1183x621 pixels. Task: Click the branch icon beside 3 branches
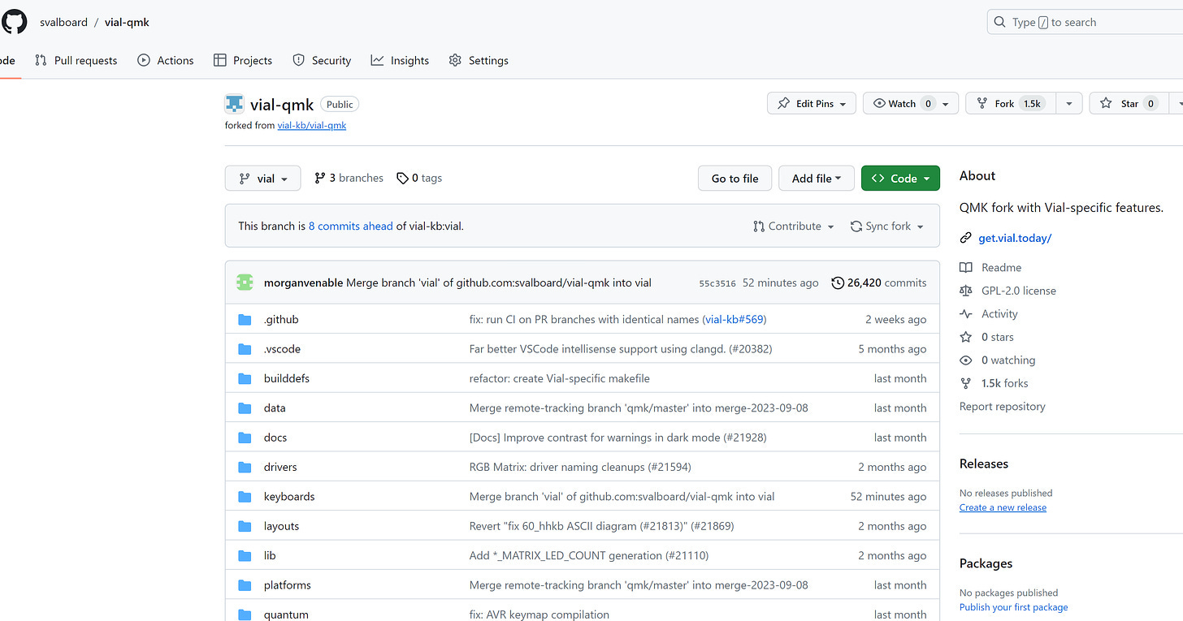click(x=320, y=179)
